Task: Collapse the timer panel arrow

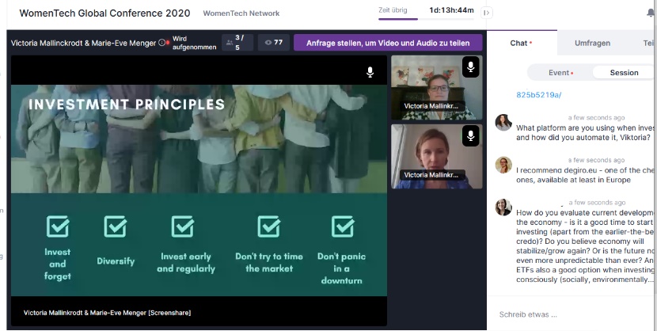Action: (x=487, y=13)
